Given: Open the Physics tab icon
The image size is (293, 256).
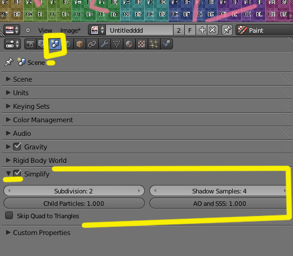Looking at the screenshot, I should pos(166,44).
